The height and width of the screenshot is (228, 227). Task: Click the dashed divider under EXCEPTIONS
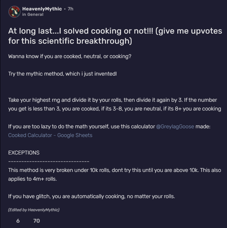(49, 161)
